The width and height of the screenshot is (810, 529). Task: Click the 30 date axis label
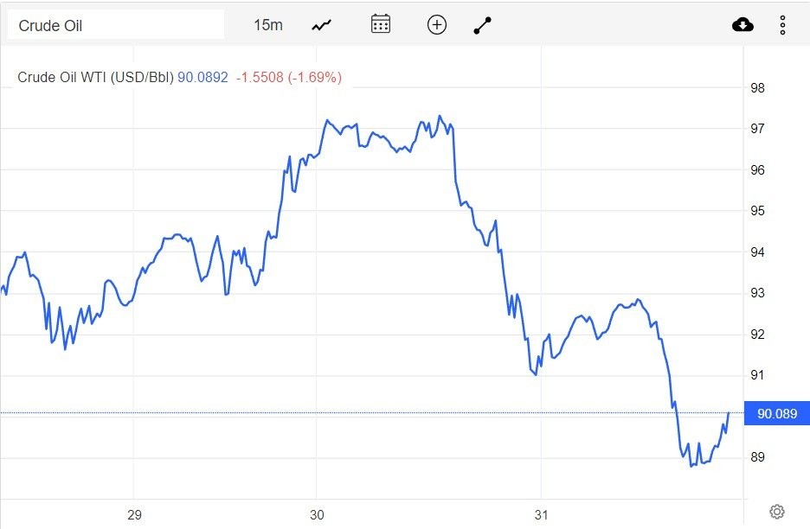tap(317, 515)
